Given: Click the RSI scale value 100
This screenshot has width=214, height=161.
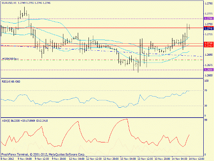Looking at the screenshot, I should click(x=207, y=81).
